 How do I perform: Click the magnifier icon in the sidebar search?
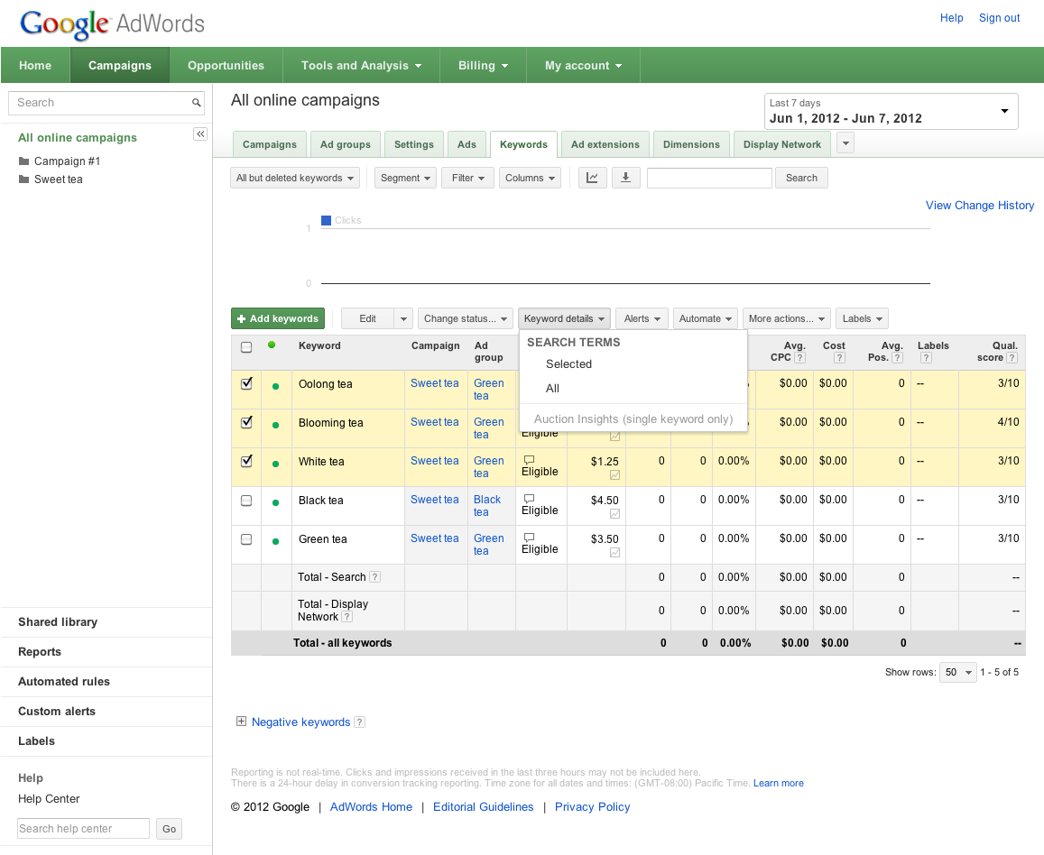tap(197, 103)
